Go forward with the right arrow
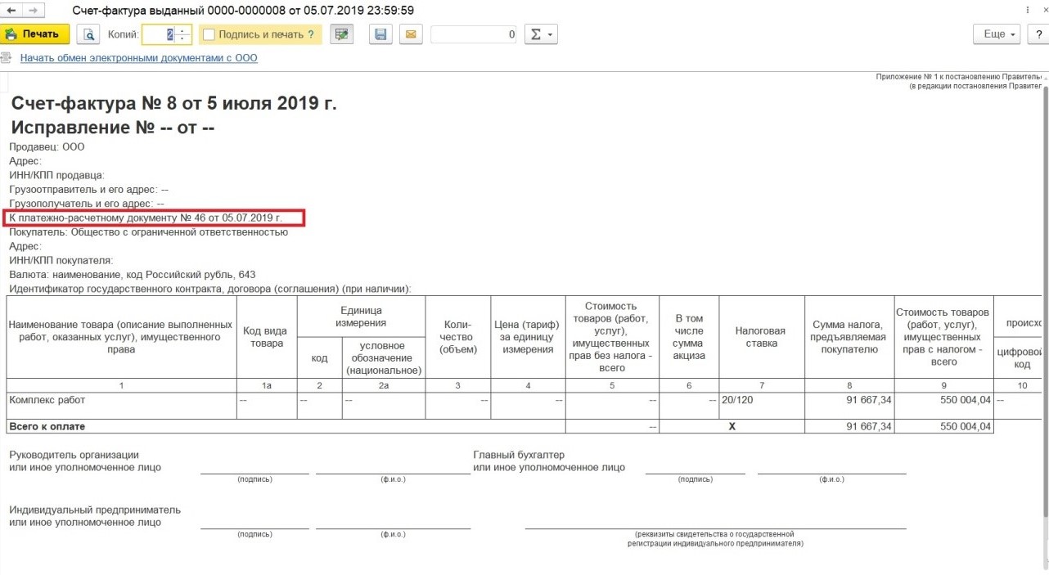1049x575 pixels. (33, 11)
